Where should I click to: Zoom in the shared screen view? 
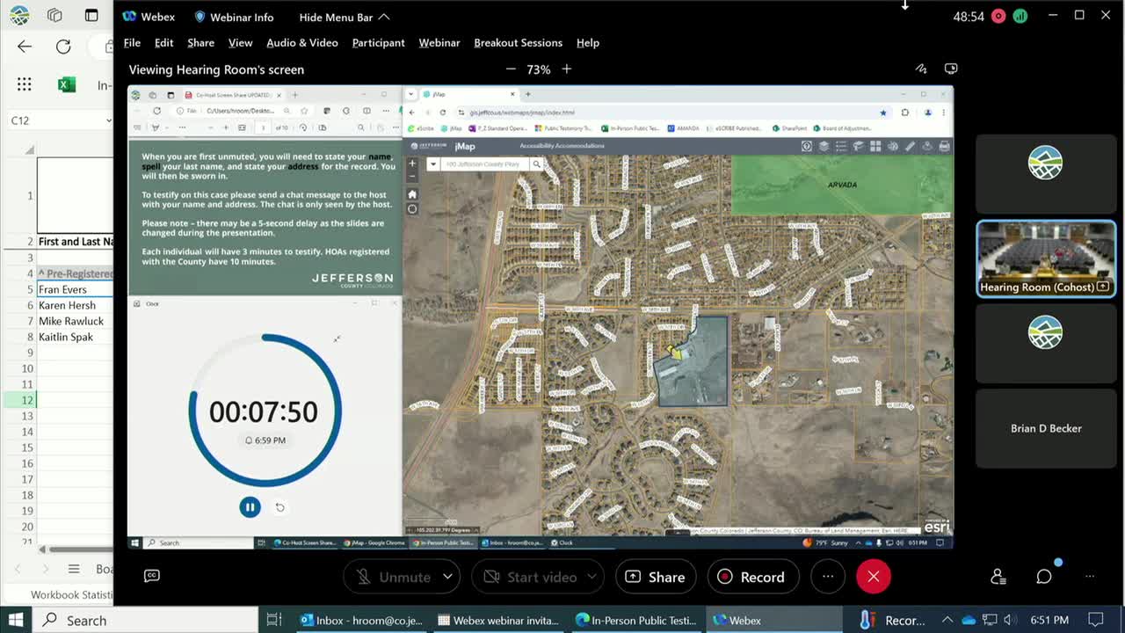tap(567, 69)
